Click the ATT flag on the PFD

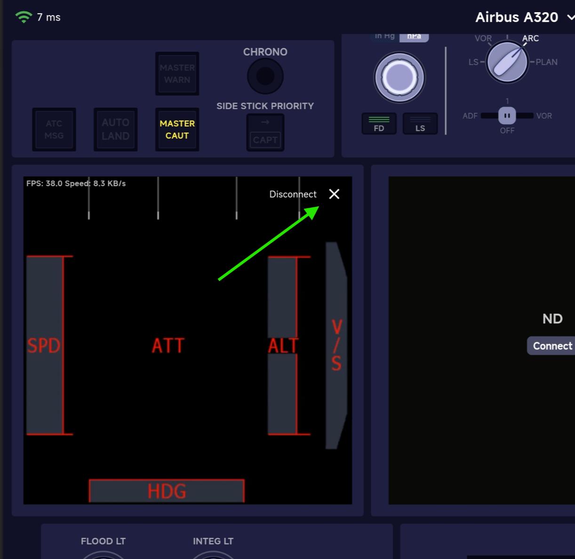click(168, 346)
